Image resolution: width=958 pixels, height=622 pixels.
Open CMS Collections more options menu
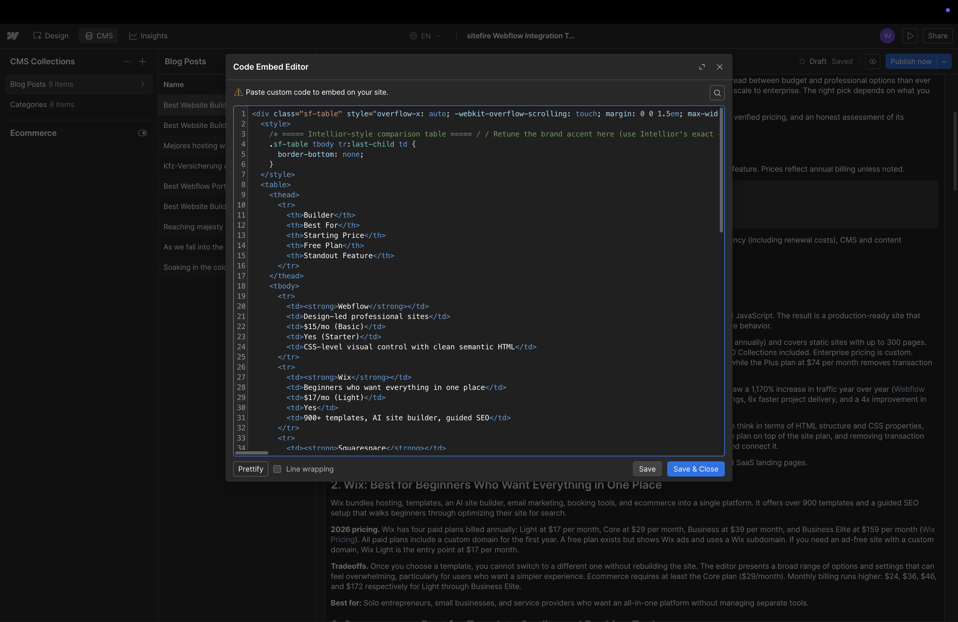tap(127, 61)
